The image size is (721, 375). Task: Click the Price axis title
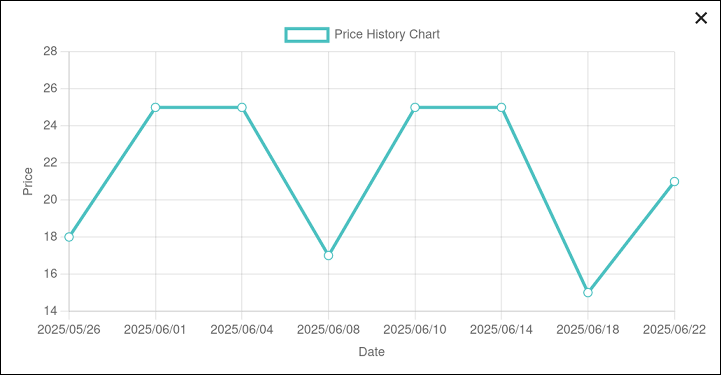click(28, 181)
